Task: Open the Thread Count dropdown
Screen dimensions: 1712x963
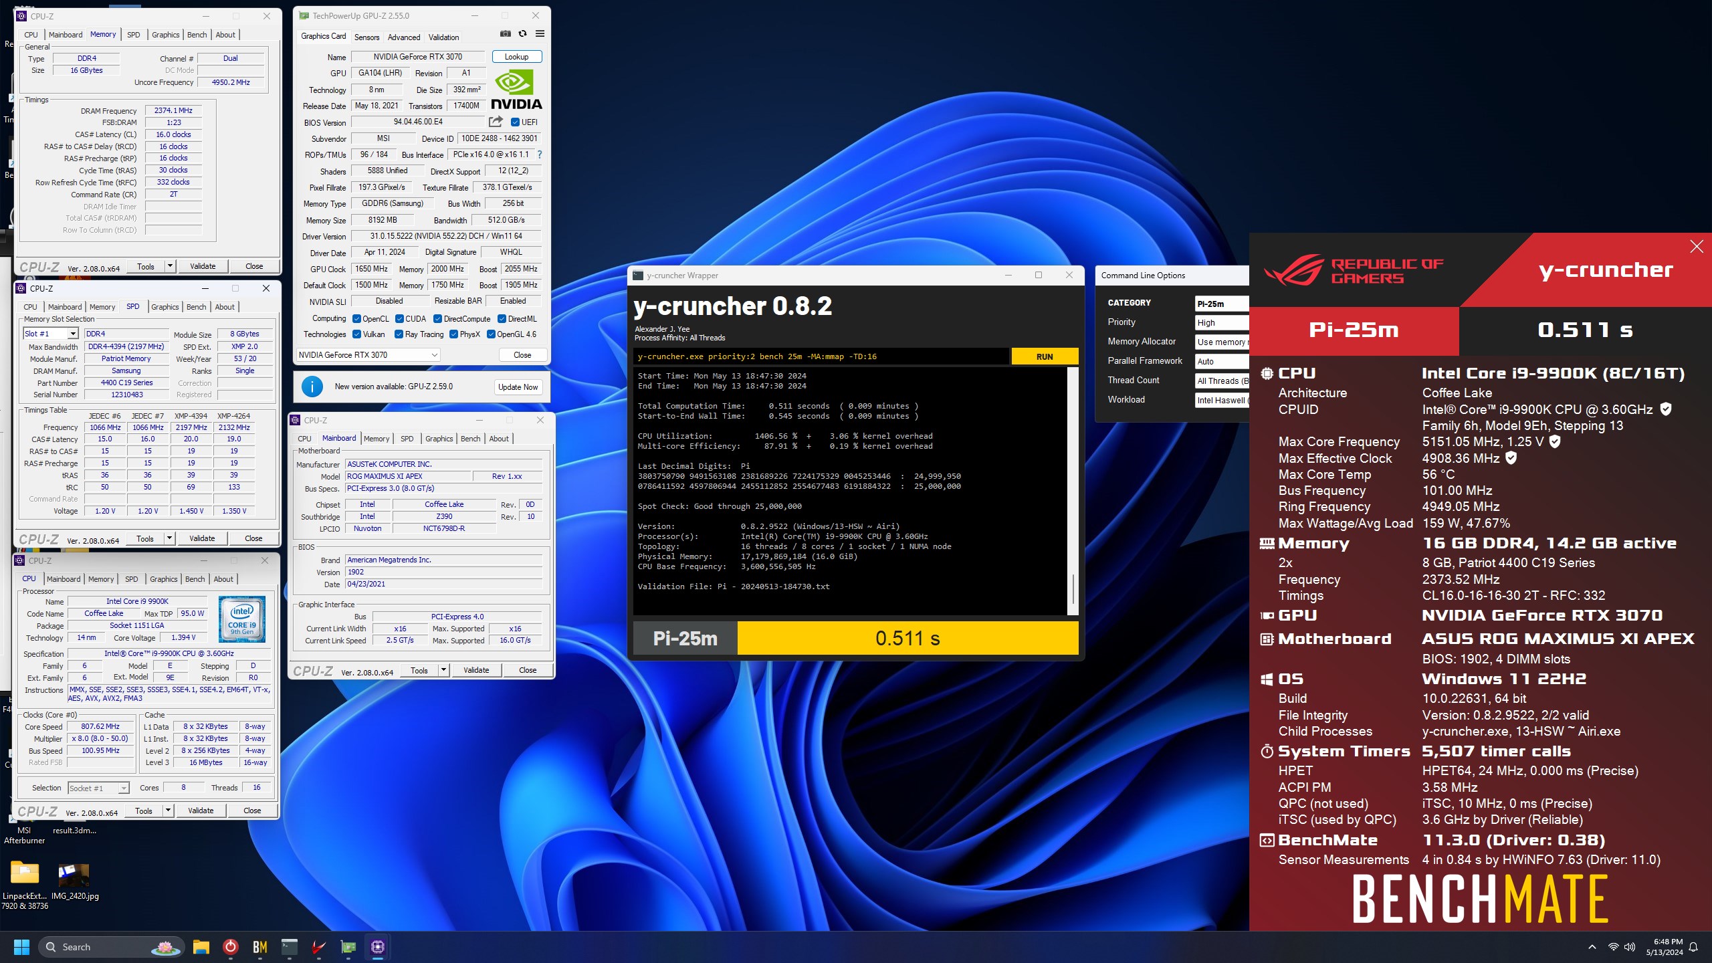Action: 1221,381
